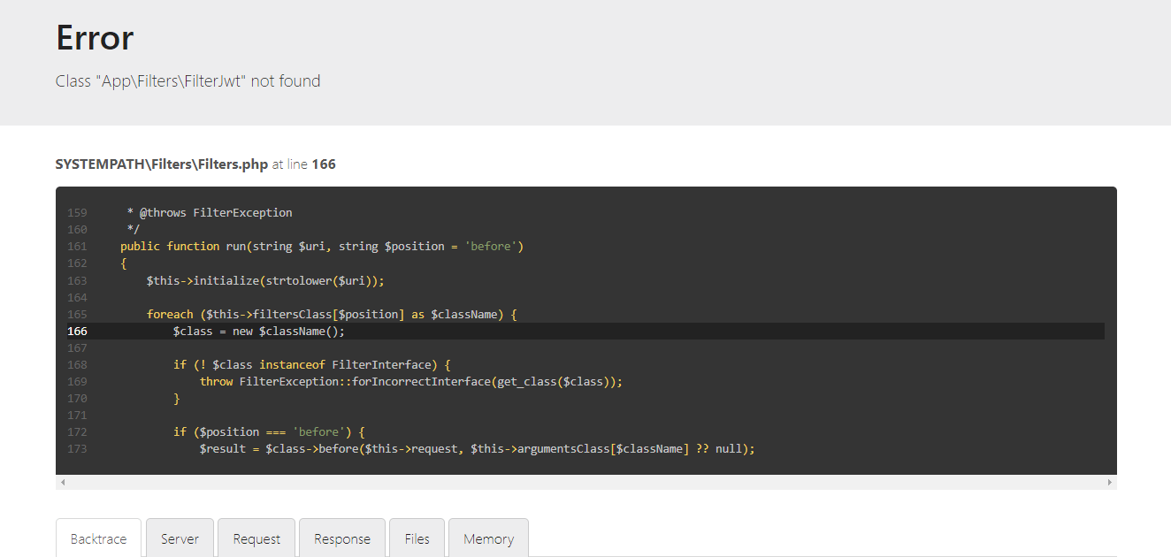This screenshot has width=1171, height=557.
Task: Switch to the Response tab
Action: coord(342,538)
